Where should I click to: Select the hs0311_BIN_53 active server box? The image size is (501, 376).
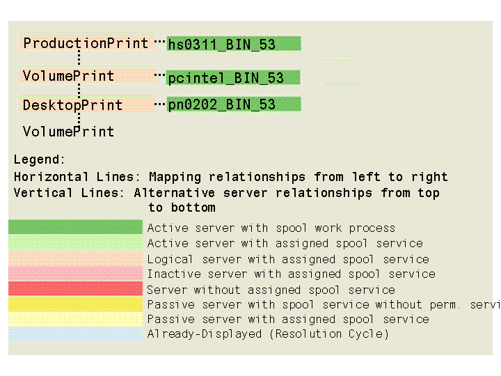pos(233,45)
